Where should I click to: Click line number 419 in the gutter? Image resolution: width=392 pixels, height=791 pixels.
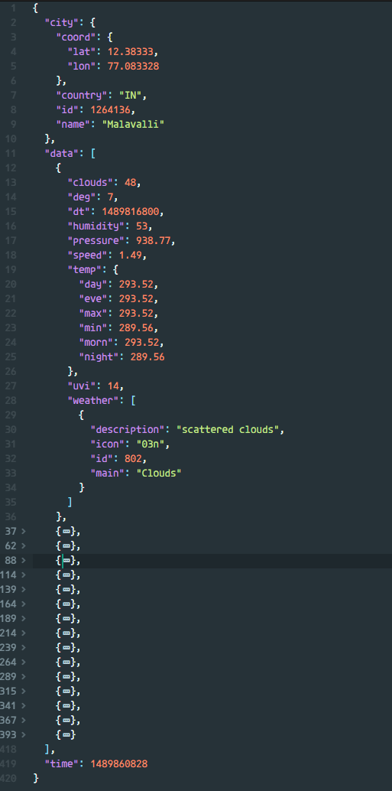pos(9,764)
